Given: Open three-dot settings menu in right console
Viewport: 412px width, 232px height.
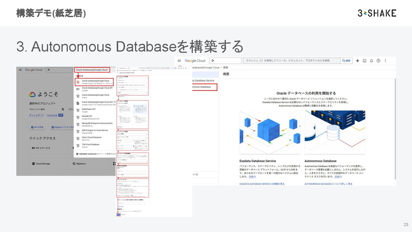Looking at the screenshot, I should tap(385, 61).
